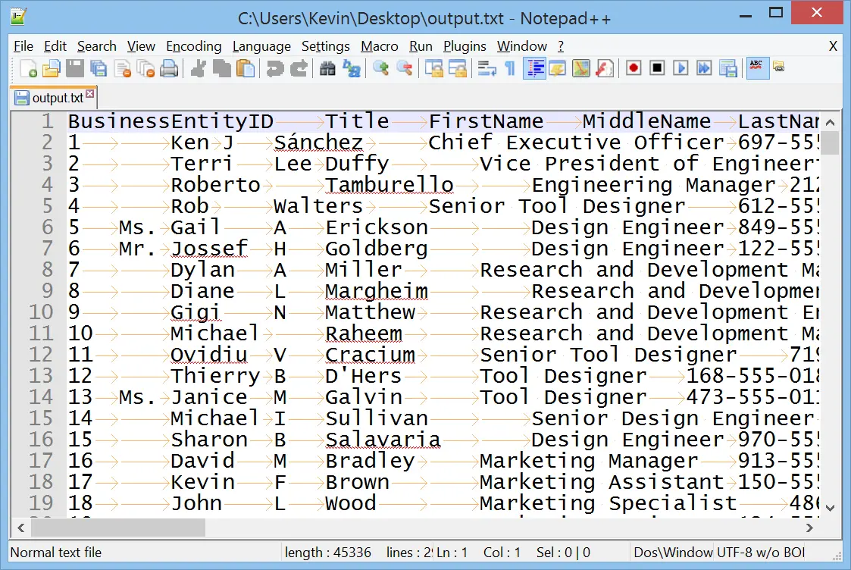The image size is (851, 570).
Task: Click the 'Dos\Window' status bar entry
Action: (673, 553)
